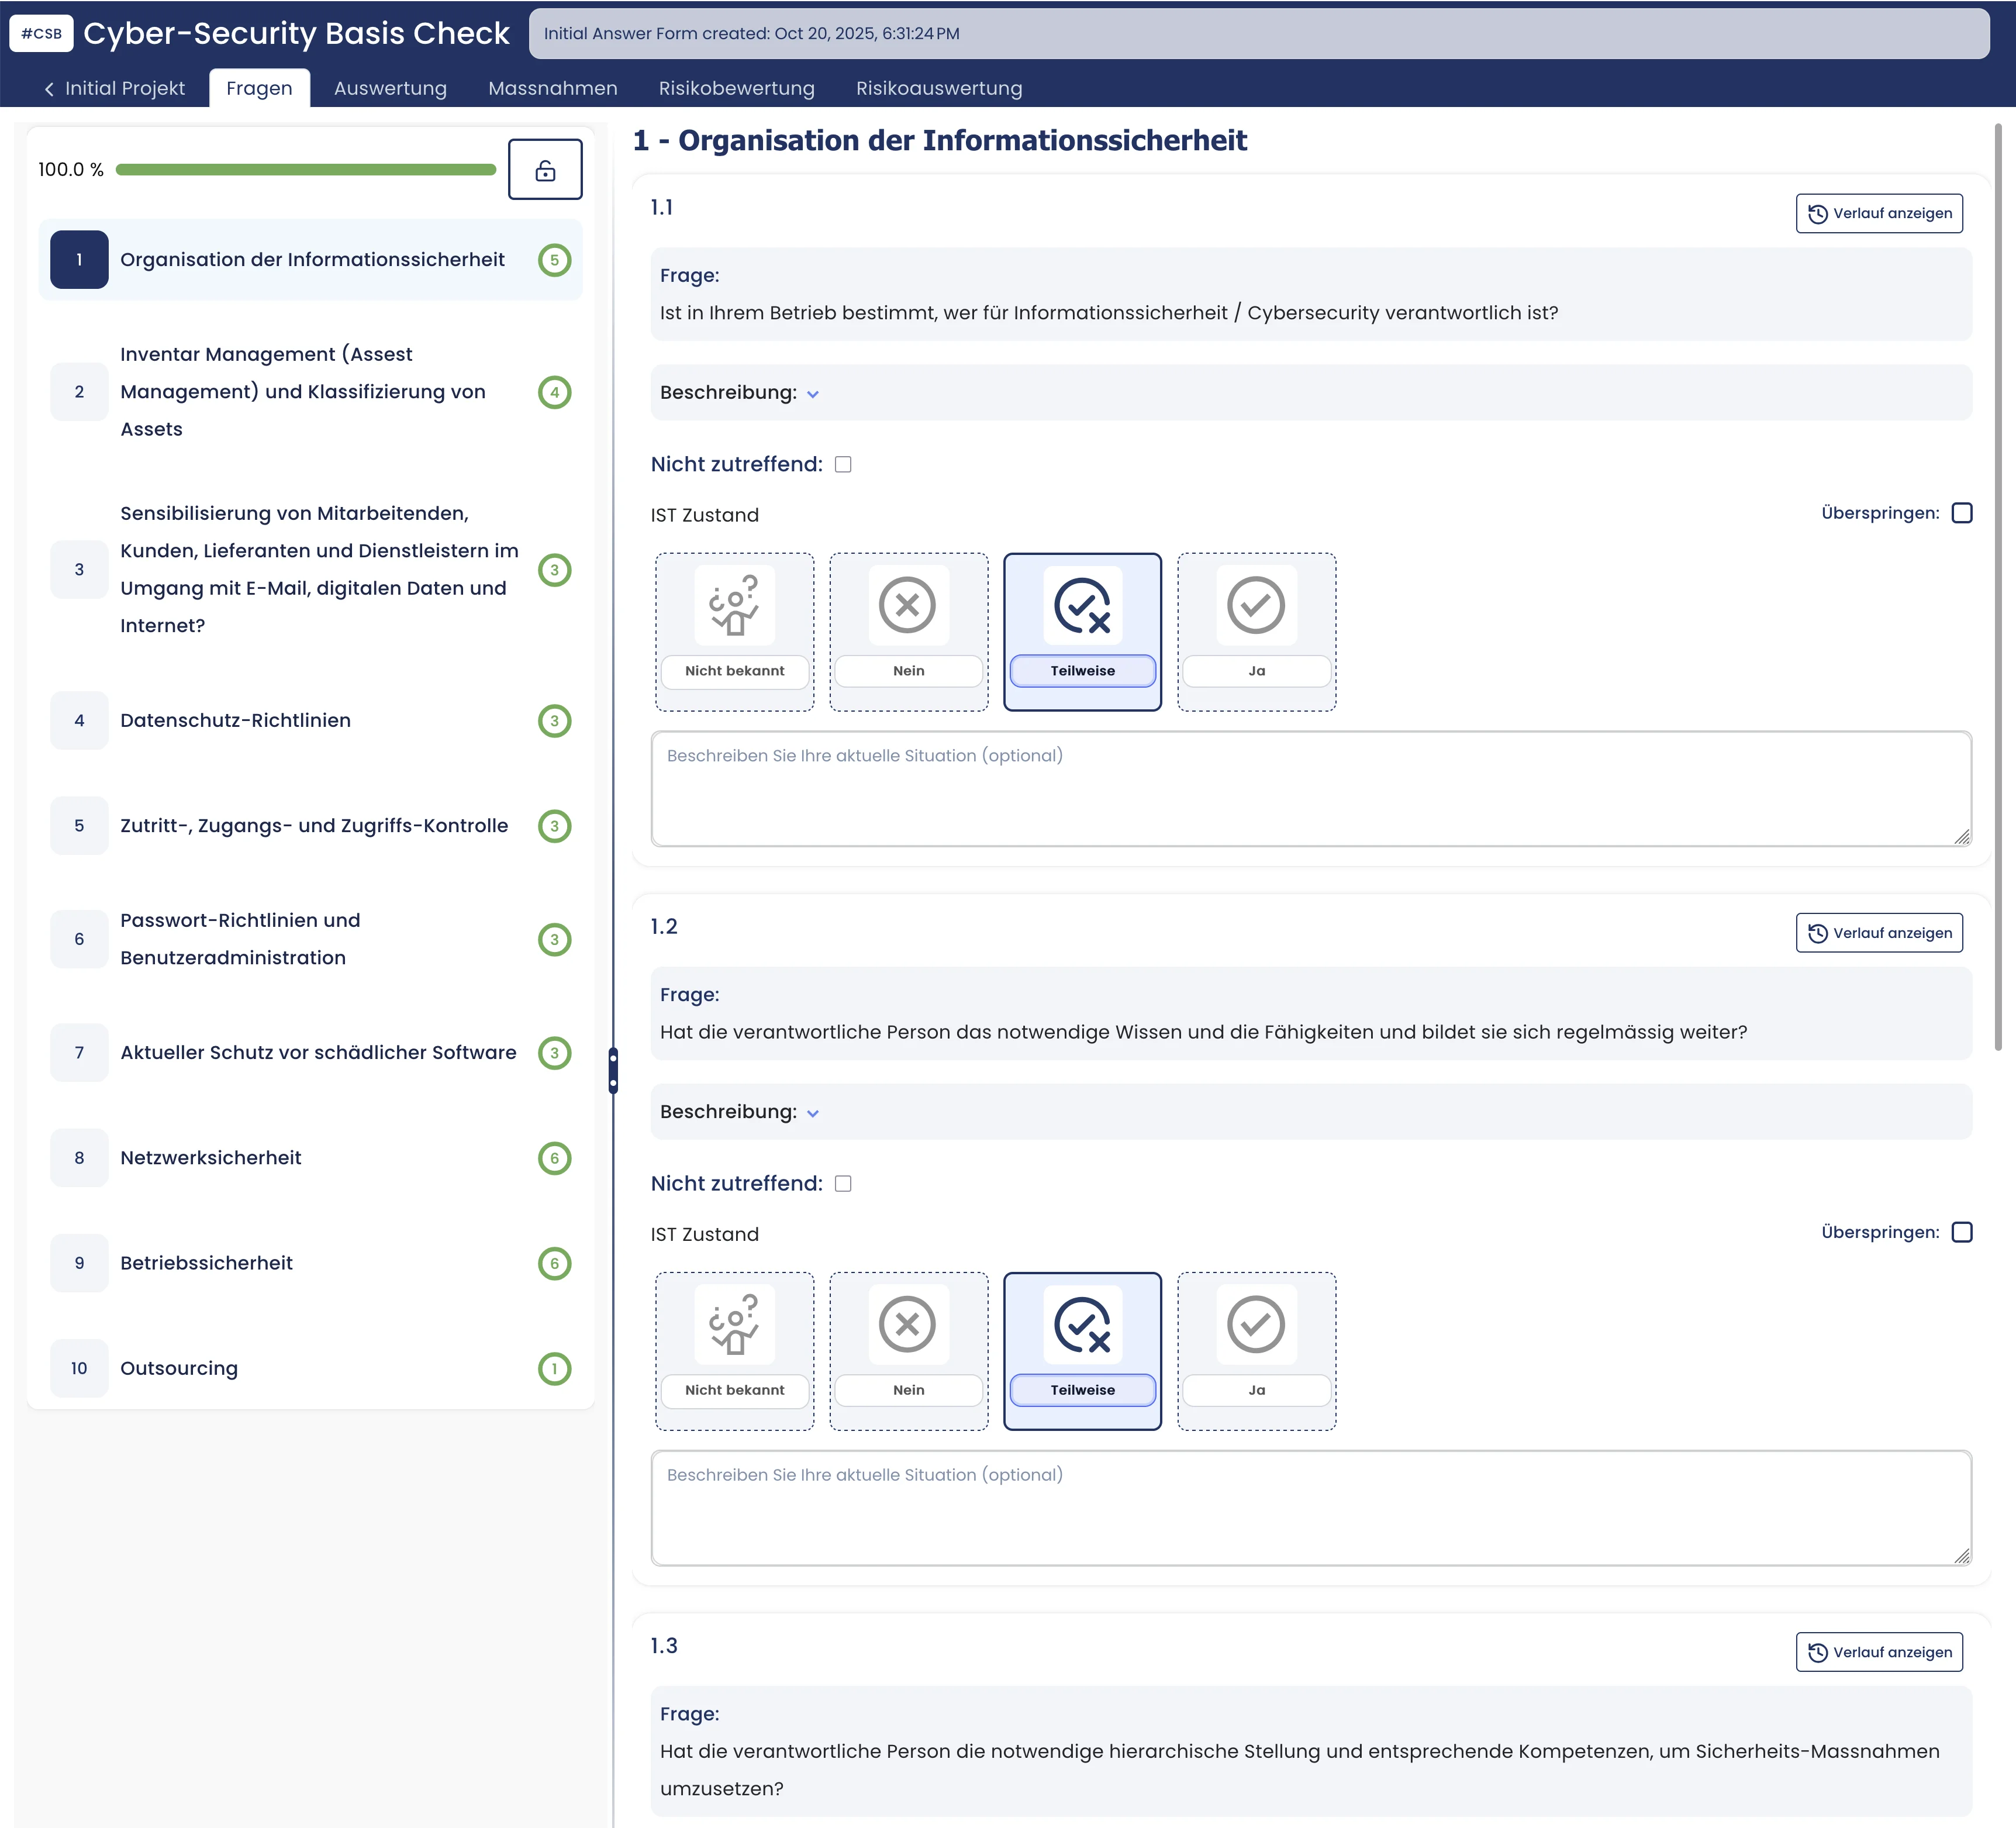Open the Risikobewertung tab
The height and width of the screenshot is (1828, 2016).
pos(736,89)
